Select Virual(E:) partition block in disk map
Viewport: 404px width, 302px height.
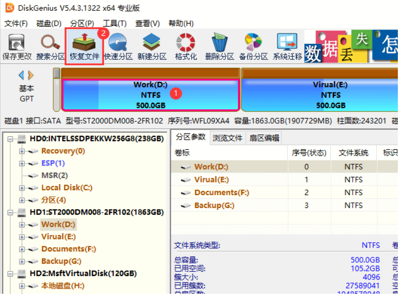tap(320, 95)
